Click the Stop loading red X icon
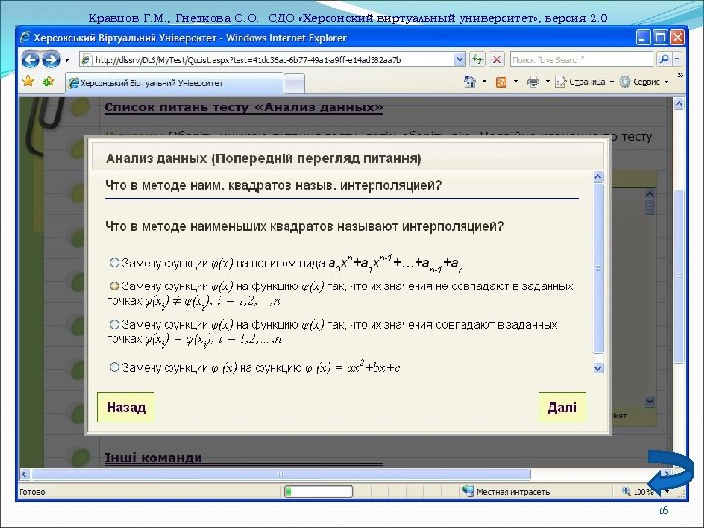704x528 pixels. tap(496, 60)
